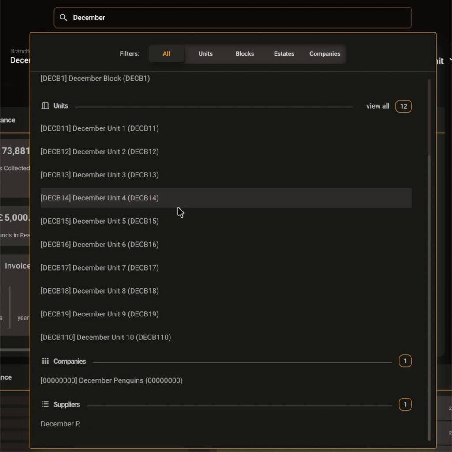Viewport: 452px width, 452px height.
Task: Click the Suppliers section list icon
Action: [x=45, y=404]
